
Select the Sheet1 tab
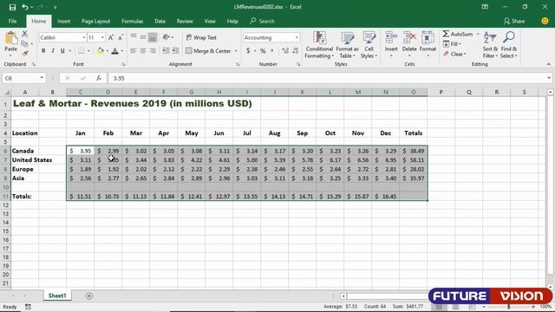tap(57, 296)
